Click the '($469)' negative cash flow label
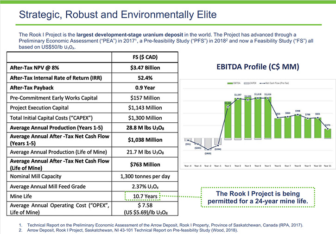This screenshot has width=336, height=234. point(208,153)
